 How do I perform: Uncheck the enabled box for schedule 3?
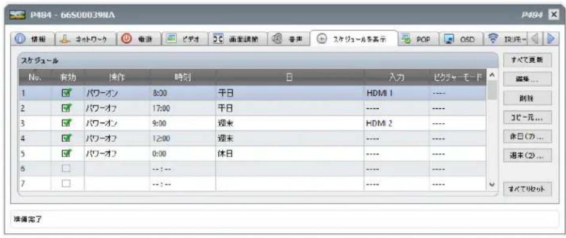click(x=67, y=123)
